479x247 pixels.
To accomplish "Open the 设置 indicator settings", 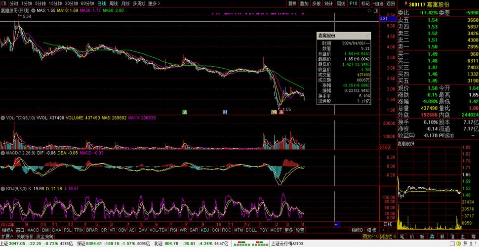I will coord(300,230).
